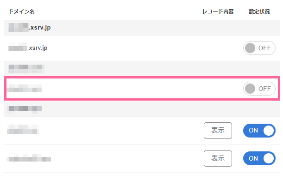
Task: Disable the upper ON toggle beside the first 表示 button
Action: point(259,131)
